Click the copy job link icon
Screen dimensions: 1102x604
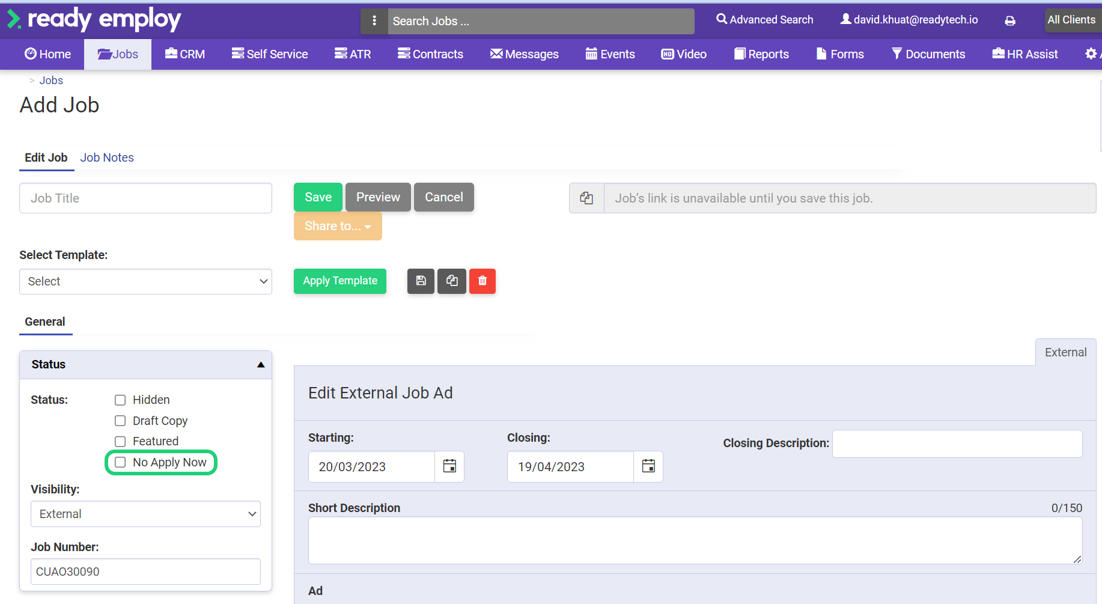pyautogui.click(x=586, y=198)
